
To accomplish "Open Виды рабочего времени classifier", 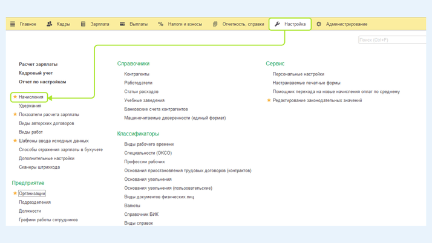I will pyautogui.click(x=149, y=144).
